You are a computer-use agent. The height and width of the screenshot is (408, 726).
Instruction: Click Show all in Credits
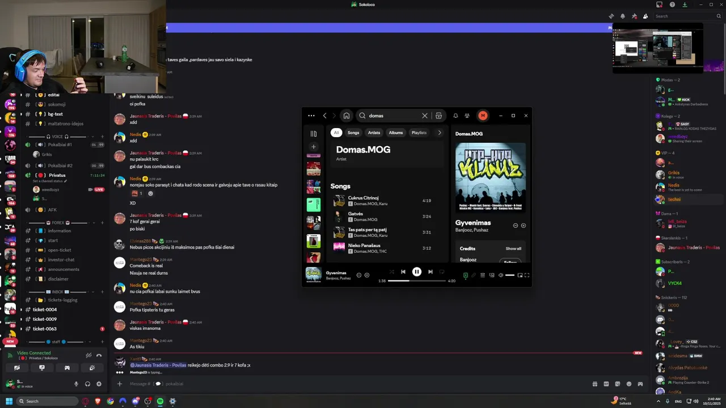[513, 248]
